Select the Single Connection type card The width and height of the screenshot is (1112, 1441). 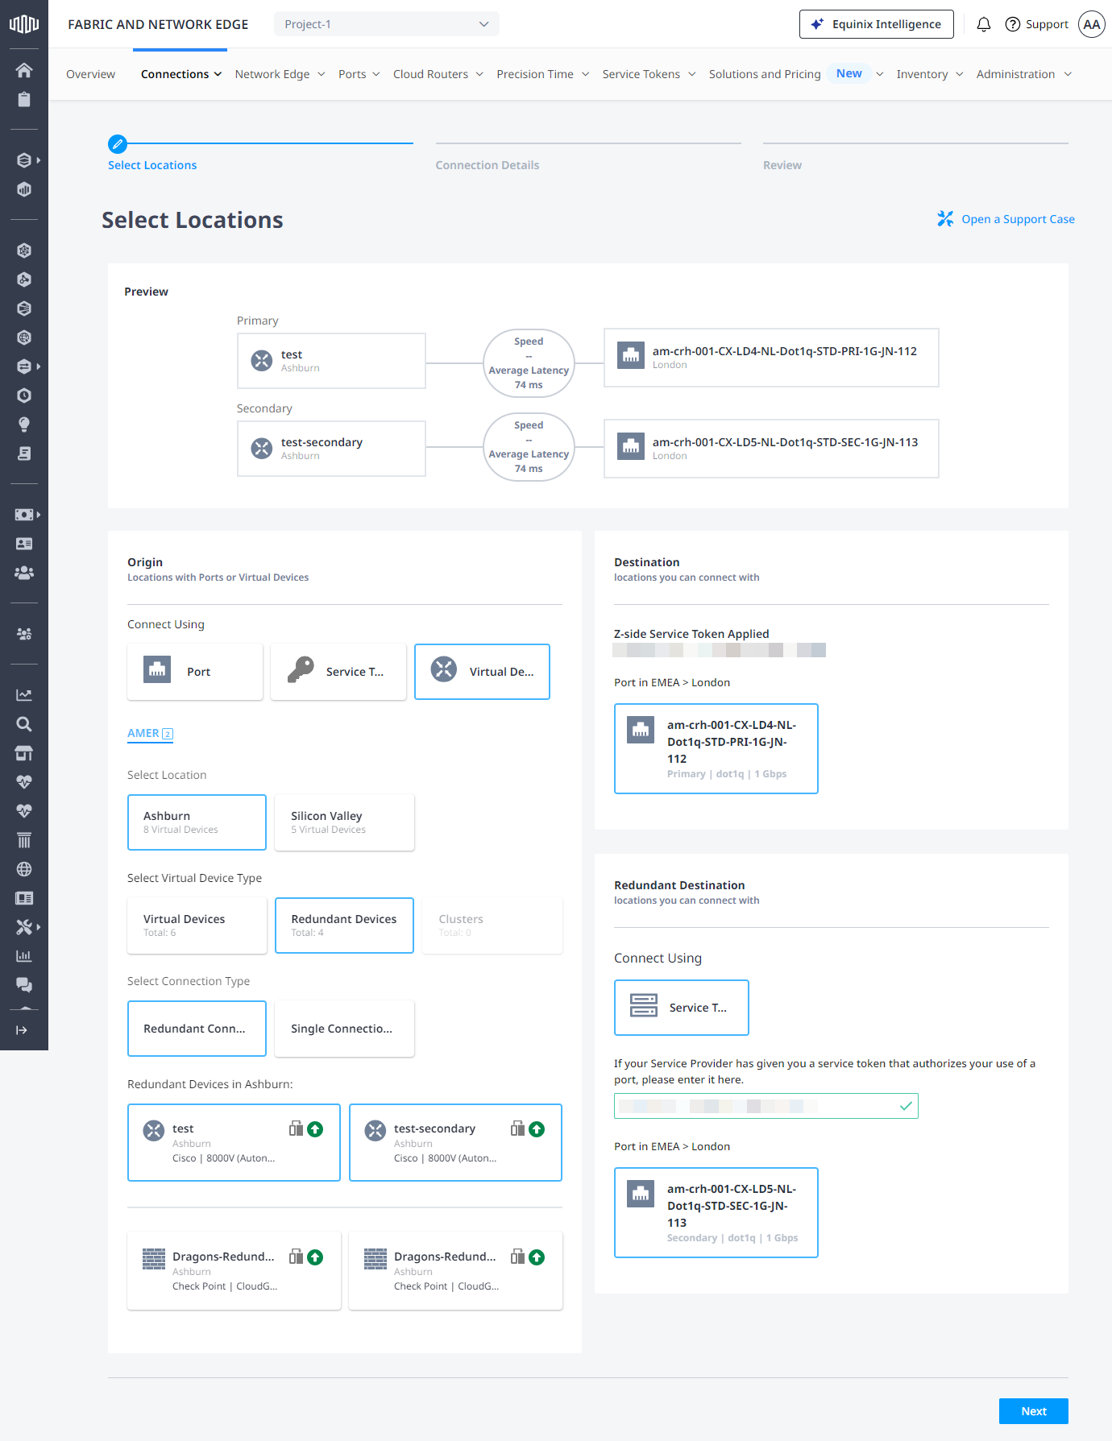tap(344, 1029)
